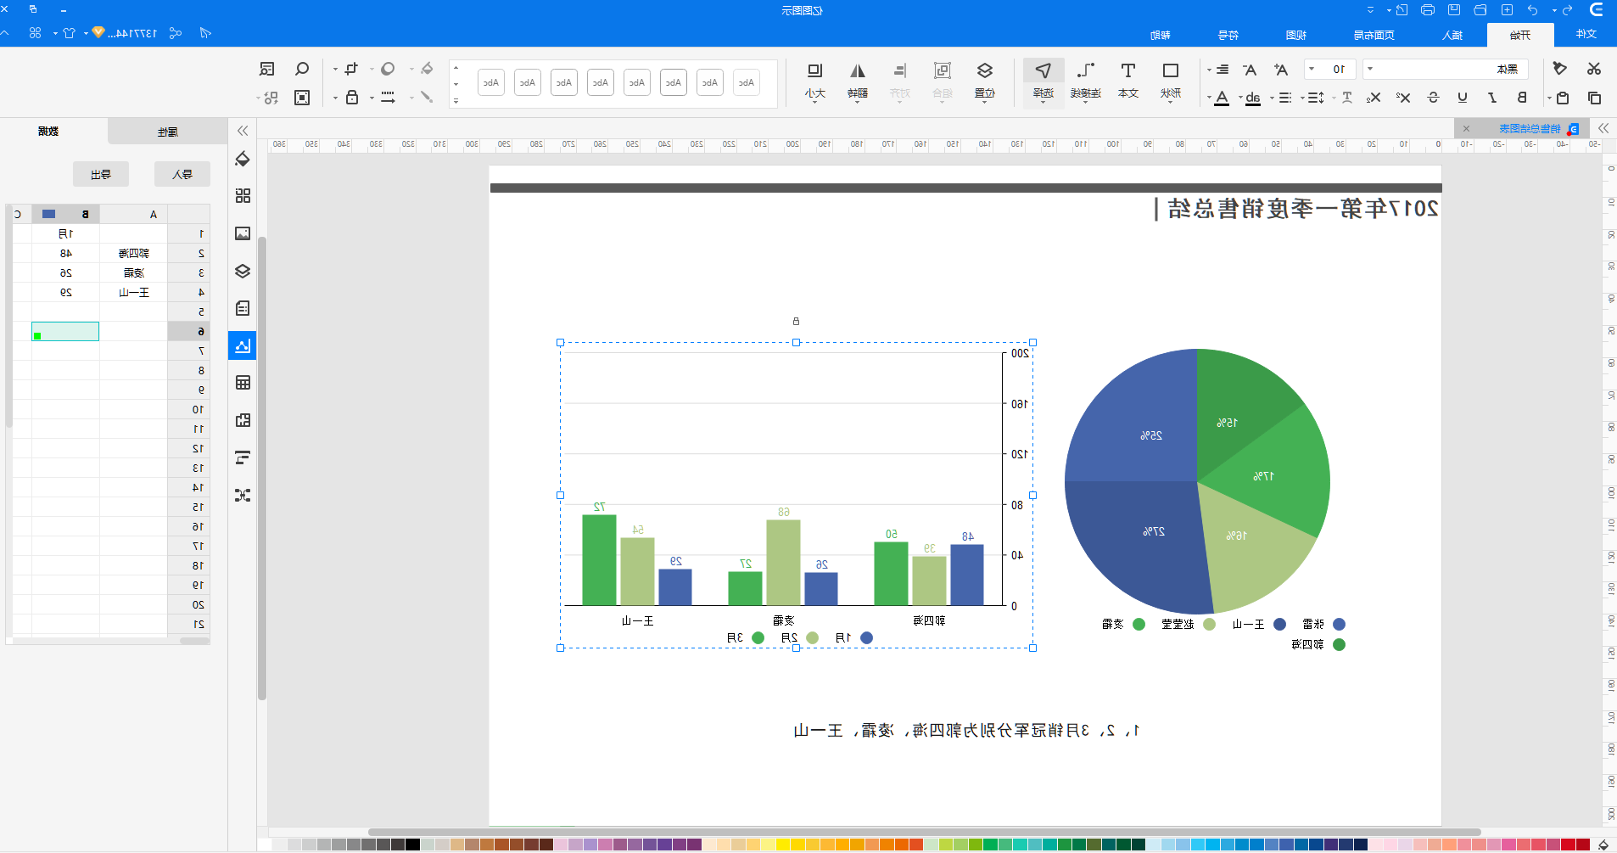The width and height of the screenshot is (1617, 853).
Task: Open the text highlight dropdown arrow
Action: click(x=1240, y=98)
